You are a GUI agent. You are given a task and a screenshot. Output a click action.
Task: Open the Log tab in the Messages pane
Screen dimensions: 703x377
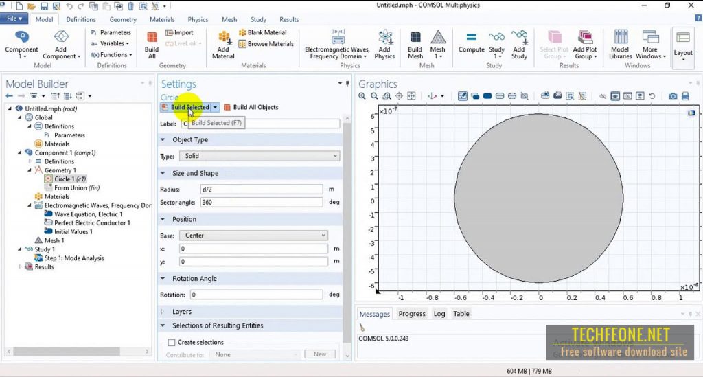click(x=439, y=314)
